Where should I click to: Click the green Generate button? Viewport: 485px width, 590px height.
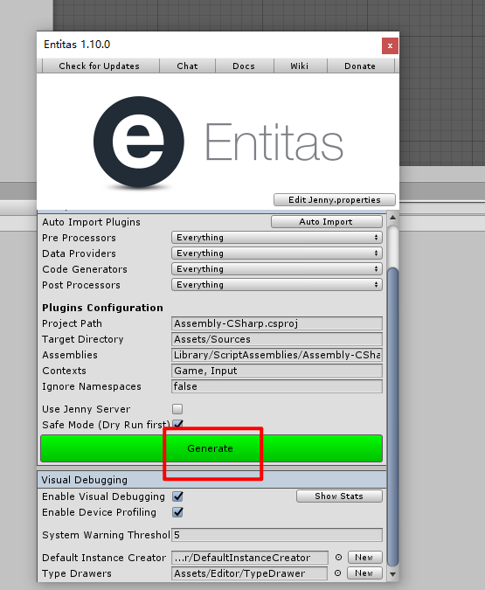pos(211,448)
